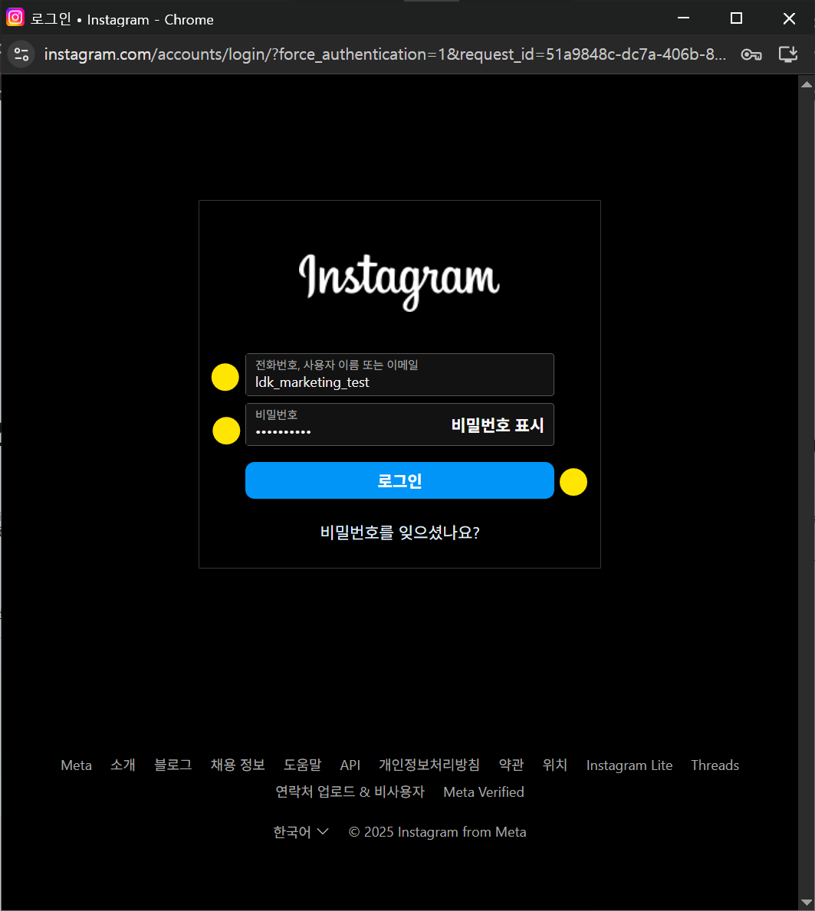815x911 pixels.
Task: Visit the 블로그 footer link
Action: 173,765
